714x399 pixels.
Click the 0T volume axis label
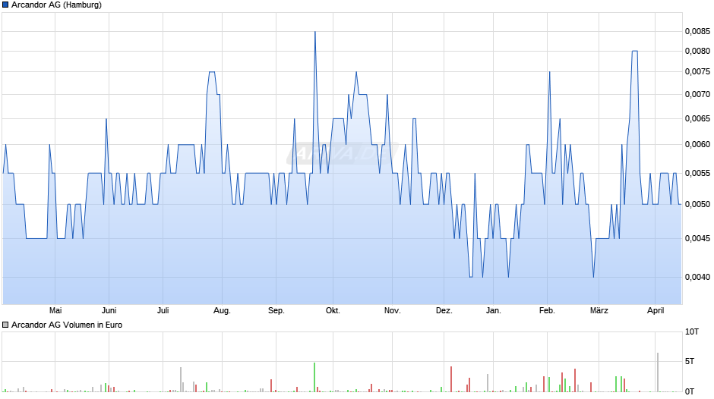point(690,391)
